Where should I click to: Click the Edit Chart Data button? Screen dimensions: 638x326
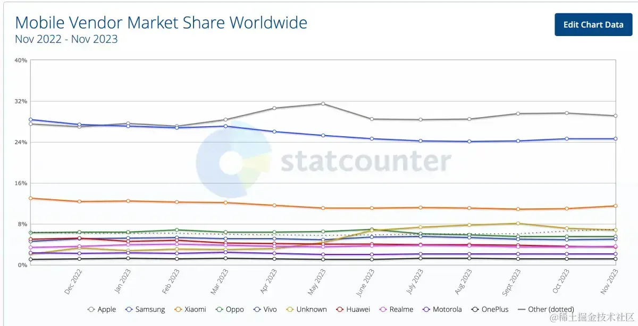tap(593, 24)
